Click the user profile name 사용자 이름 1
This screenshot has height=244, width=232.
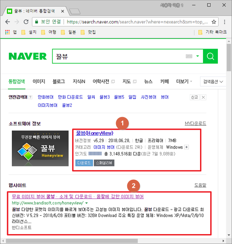pyautogui.click(x=172, y=5)
